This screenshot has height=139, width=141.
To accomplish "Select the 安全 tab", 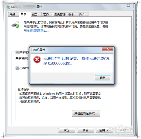I will click(x=72, y=14).
